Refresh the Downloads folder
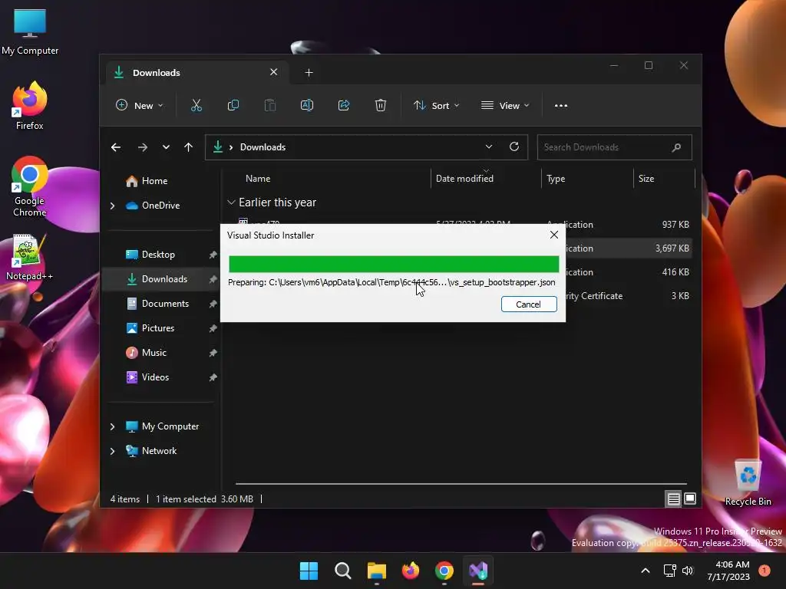Image resolution: width=786 pixels, height=589 pixels. (x=514, y=146)
